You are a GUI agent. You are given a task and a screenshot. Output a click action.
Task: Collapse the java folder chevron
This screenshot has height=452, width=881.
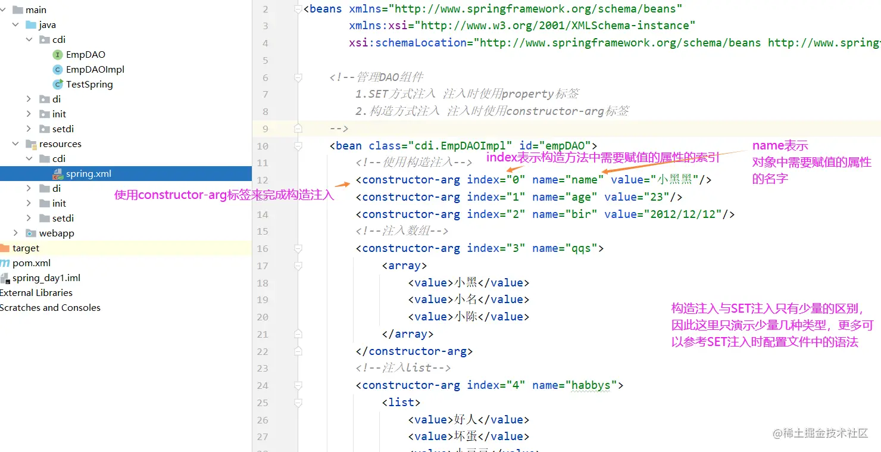15,25
